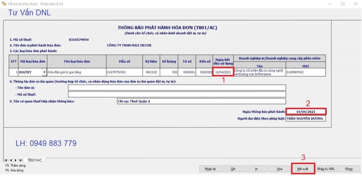Select the Số lượng cell 300
The image size is (362, 176).
[169, 72]
